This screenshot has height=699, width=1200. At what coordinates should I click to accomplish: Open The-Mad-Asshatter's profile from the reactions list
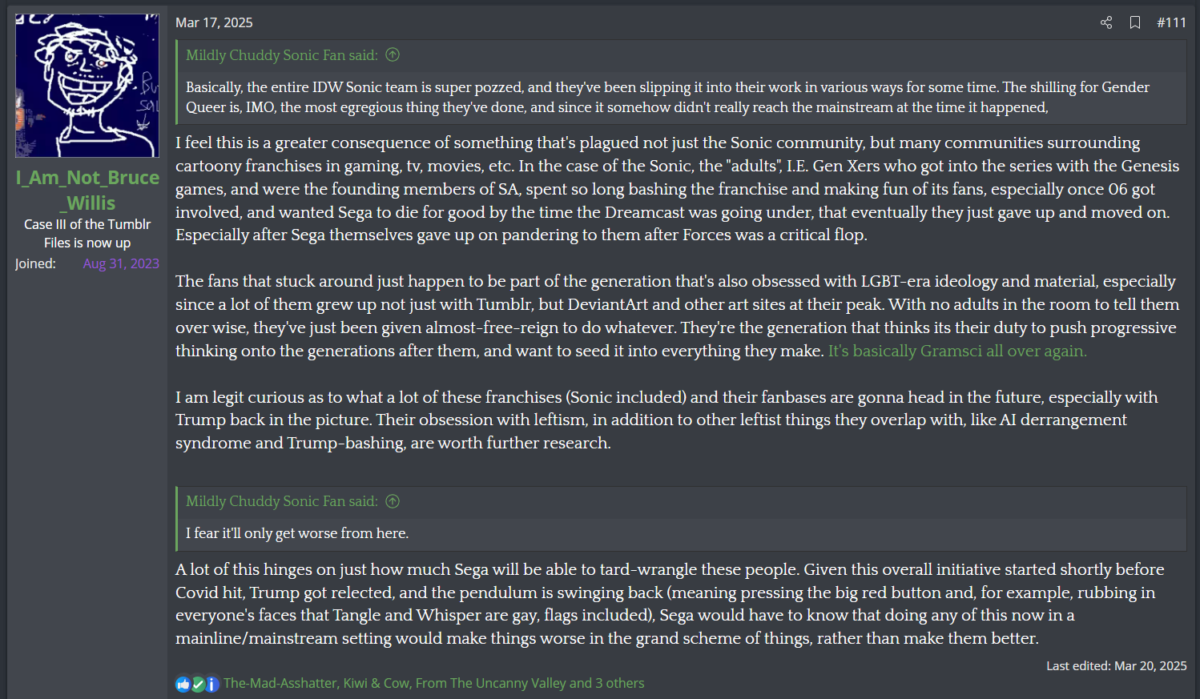click(280, 683)
